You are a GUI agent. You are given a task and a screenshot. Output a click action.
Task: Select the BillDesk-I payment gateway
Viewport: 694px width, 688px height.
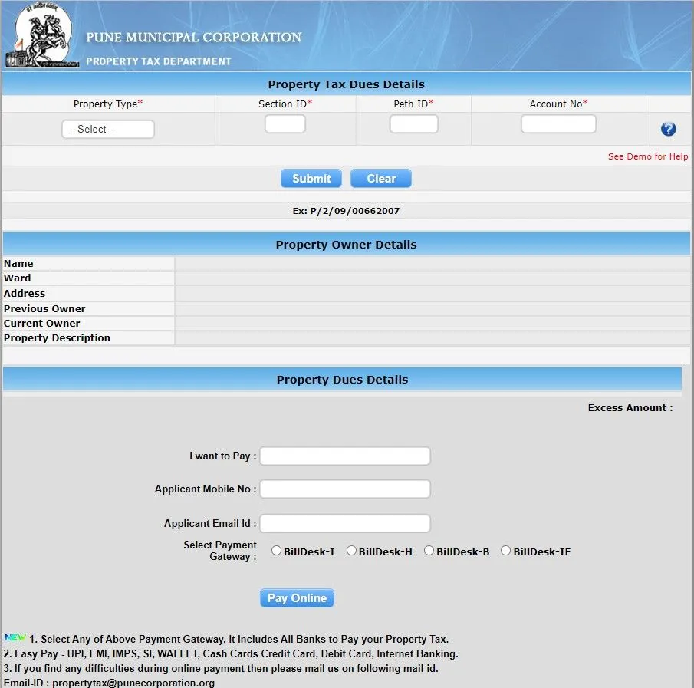coord(277,551)
